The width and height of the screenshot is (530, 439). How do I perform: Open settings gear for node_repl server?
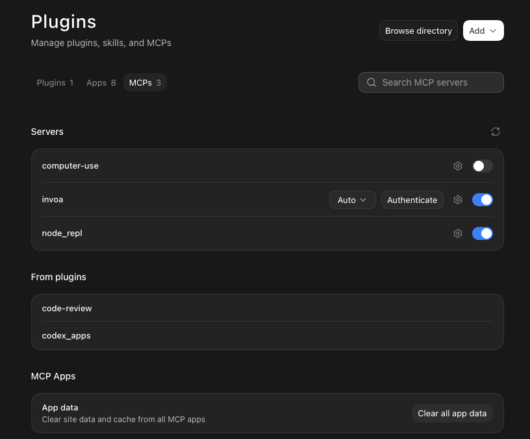tap(458, 233)
